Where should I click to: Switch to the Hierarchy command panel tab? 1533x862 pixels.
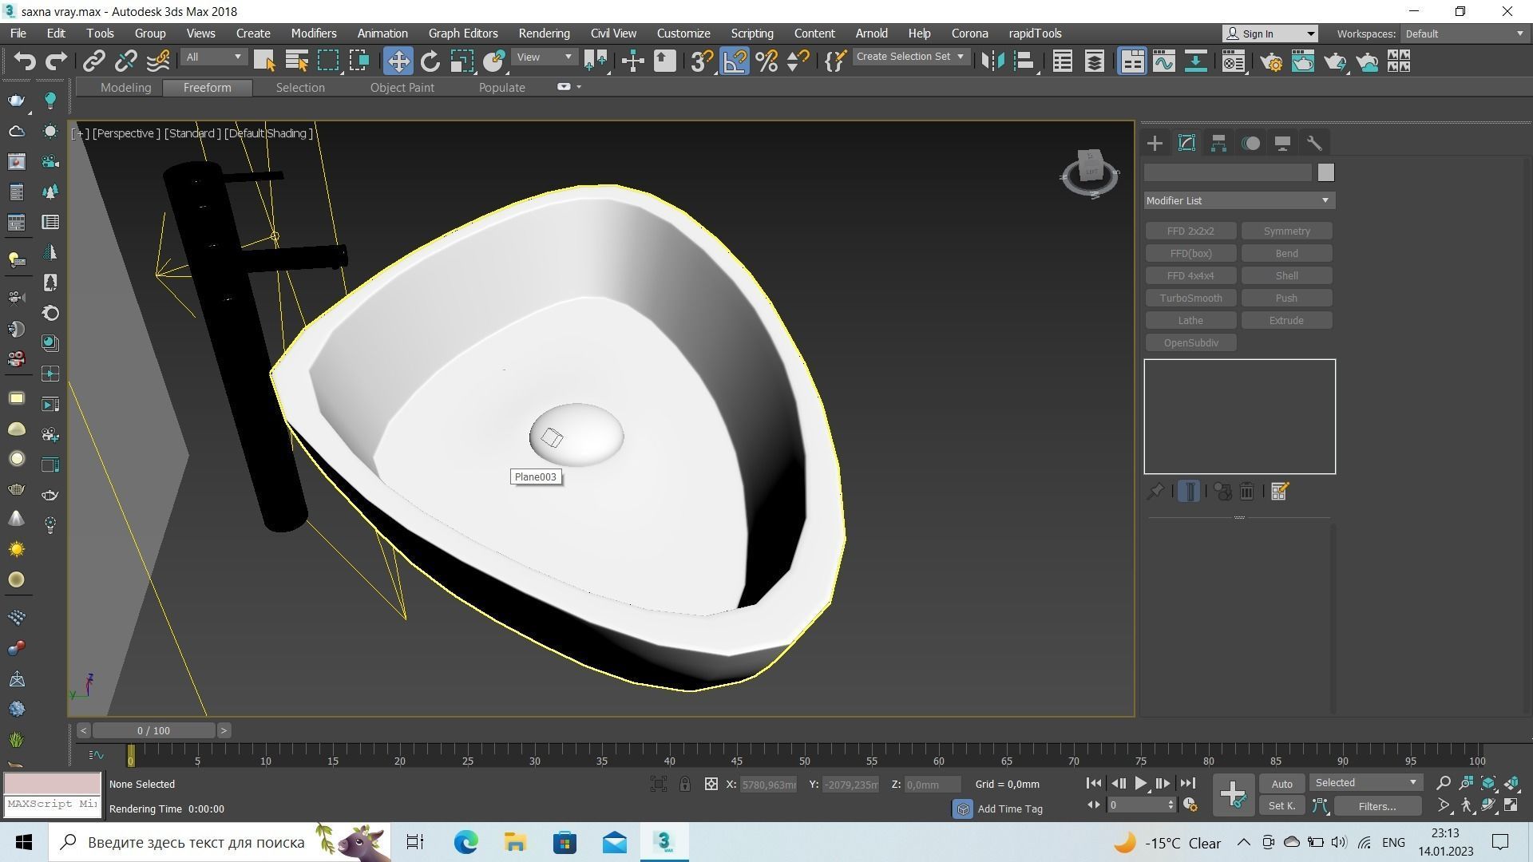[1218, 144]
